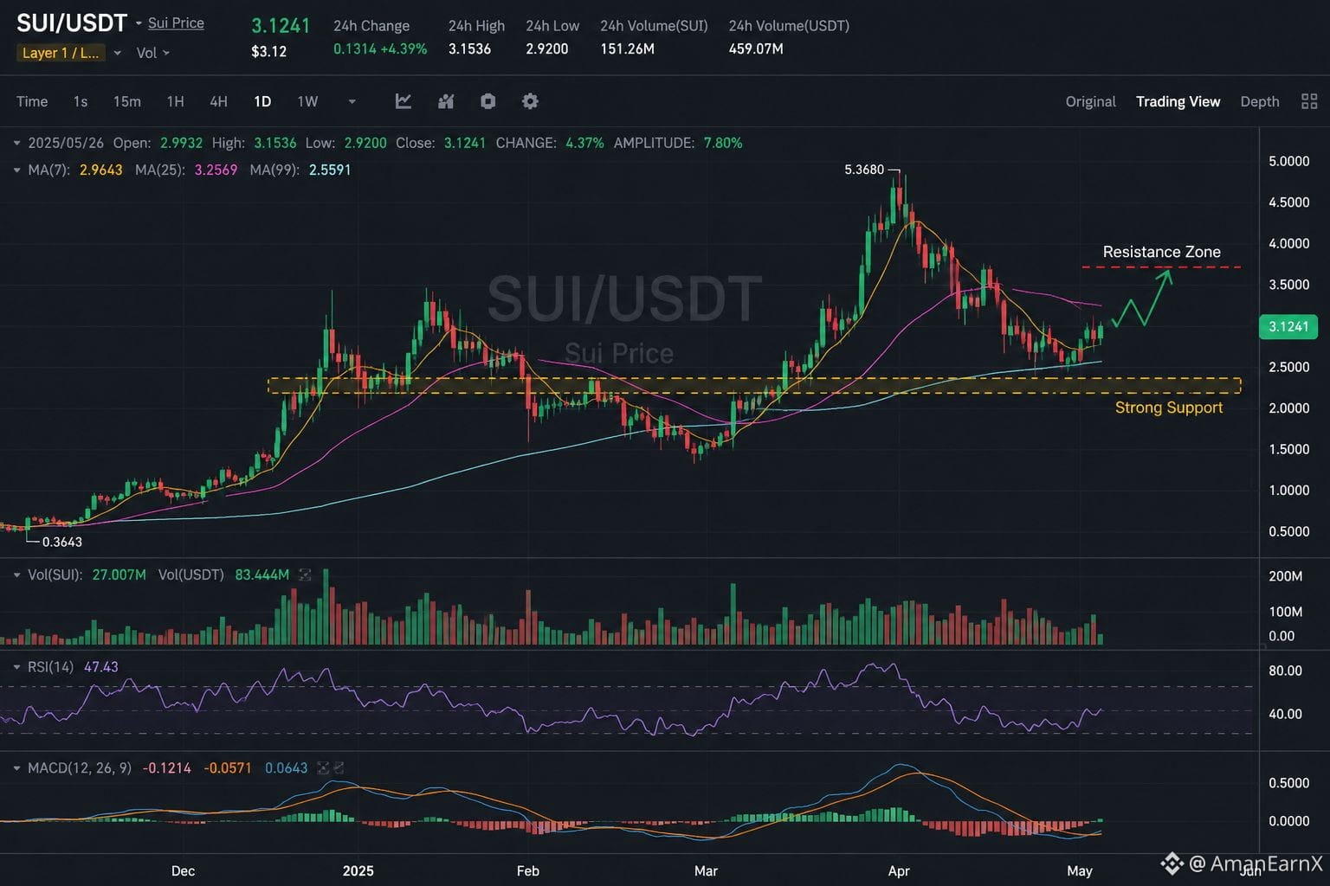
Task: Click the May label on the time axis
Action: coord(1079,870)
